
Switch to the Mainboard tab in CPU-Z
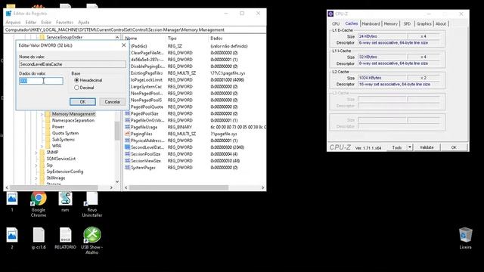click(x=371, y=23)
